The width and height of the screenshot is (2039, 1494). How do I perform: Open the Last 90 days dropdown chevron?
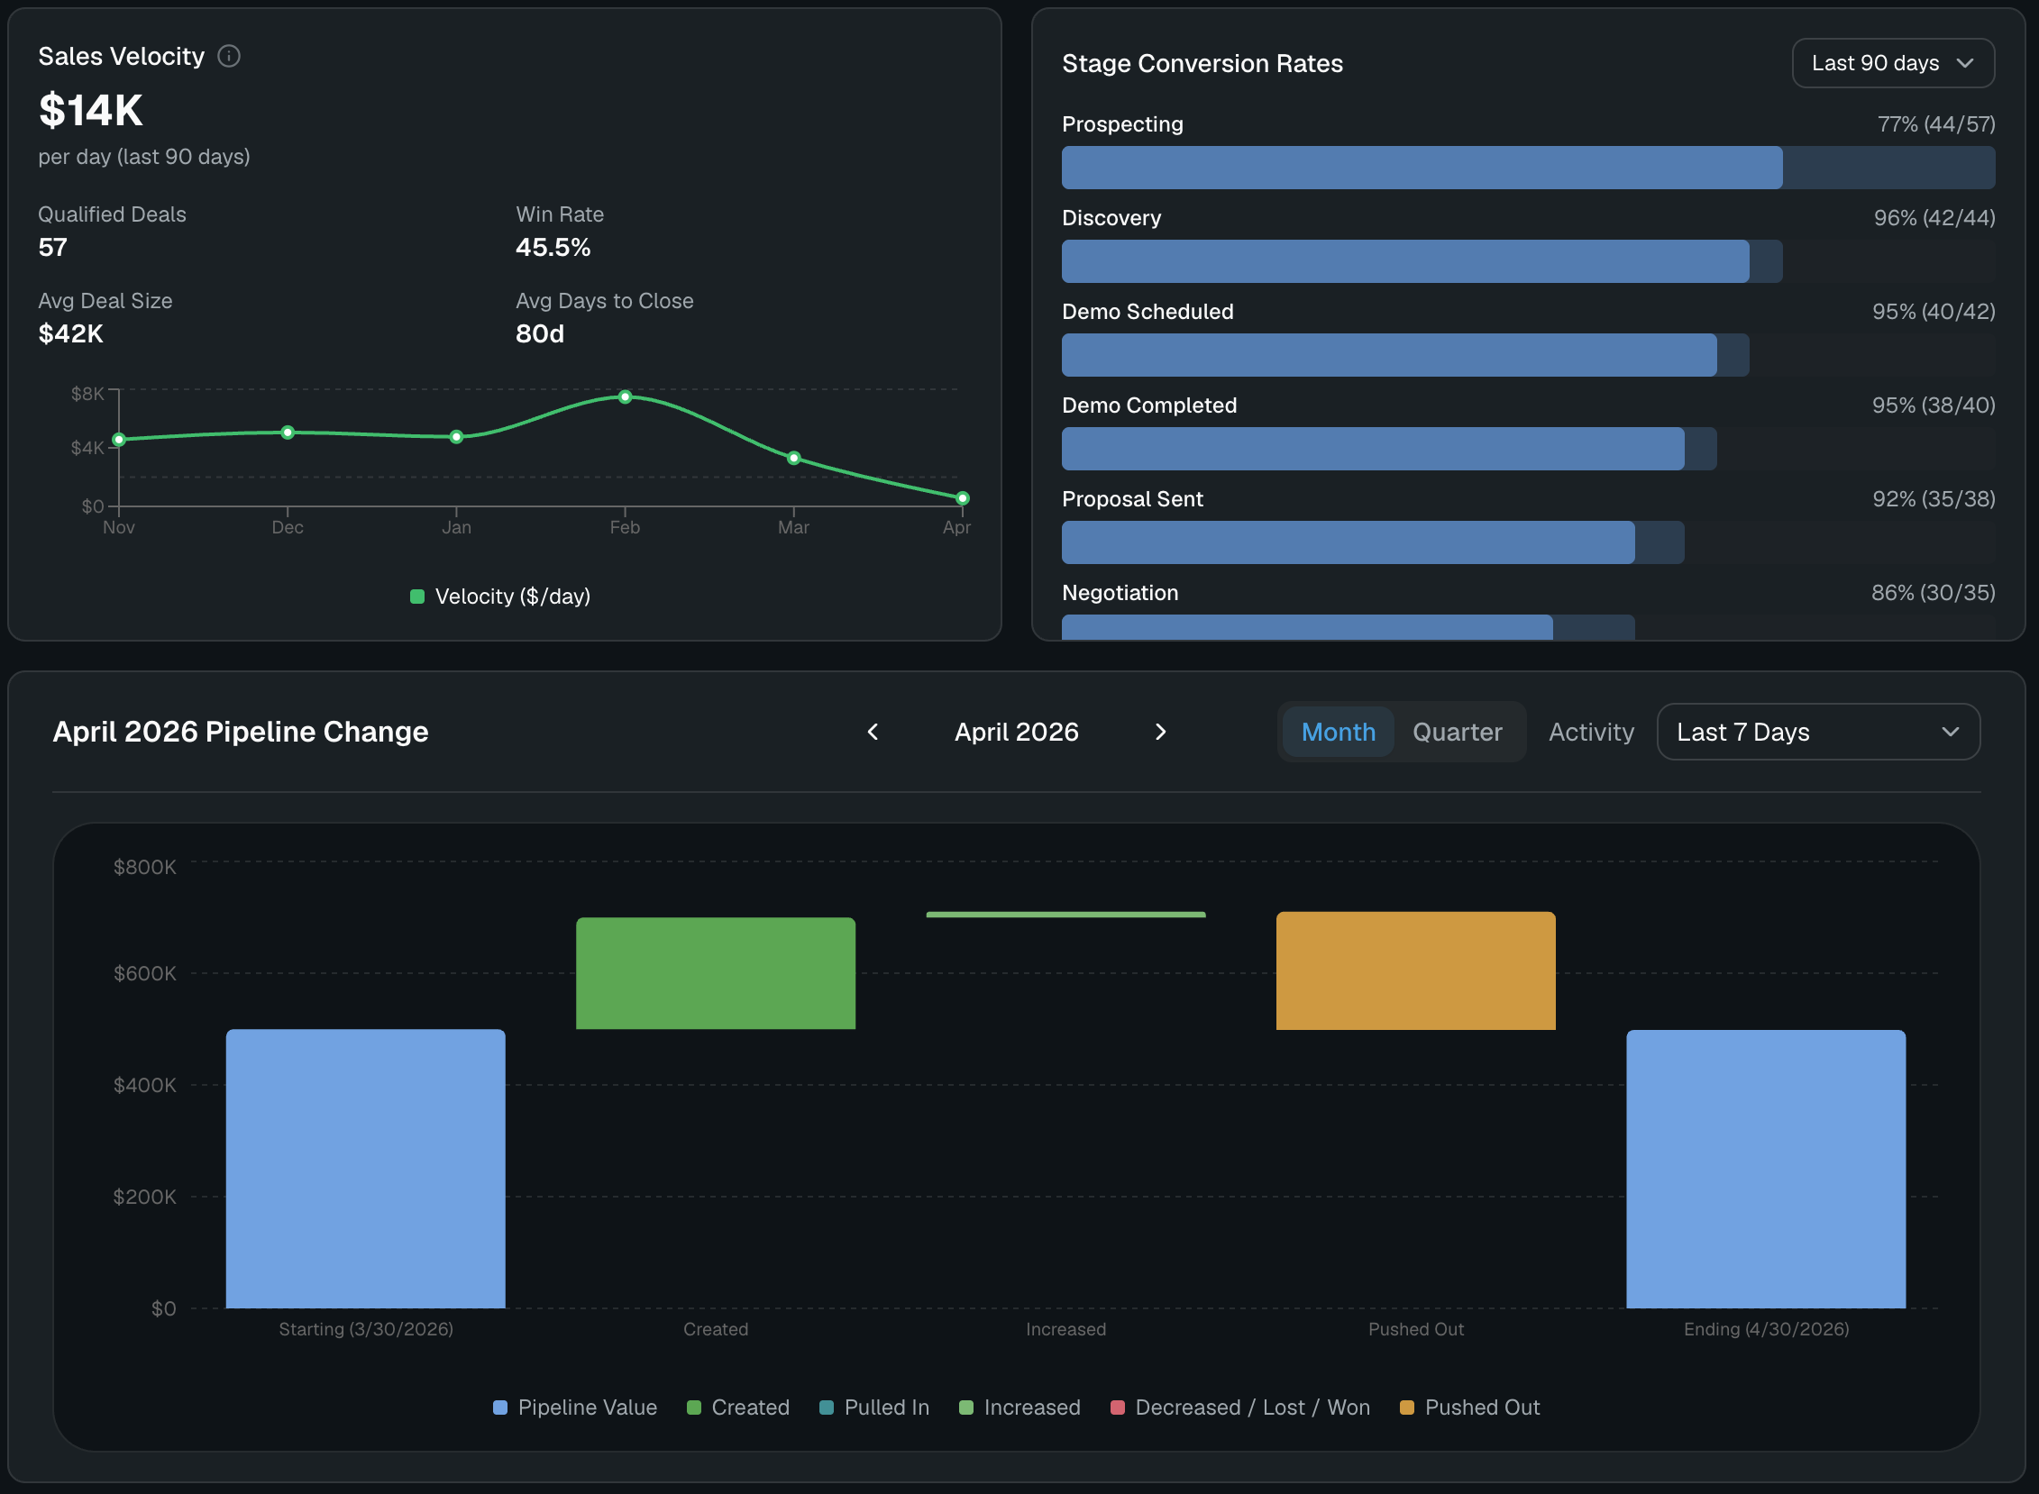[x=1966, y=62]
